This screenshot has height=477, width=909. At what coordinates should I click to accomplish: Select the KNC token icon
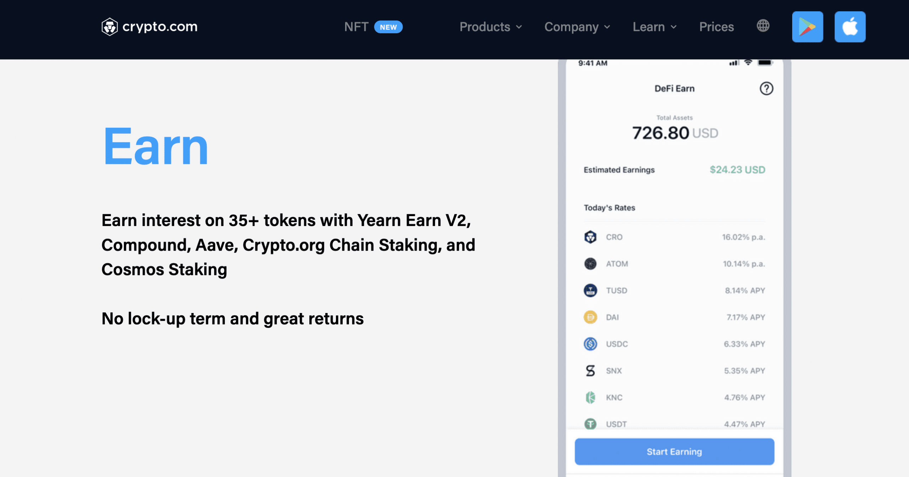tap(590, 397)
